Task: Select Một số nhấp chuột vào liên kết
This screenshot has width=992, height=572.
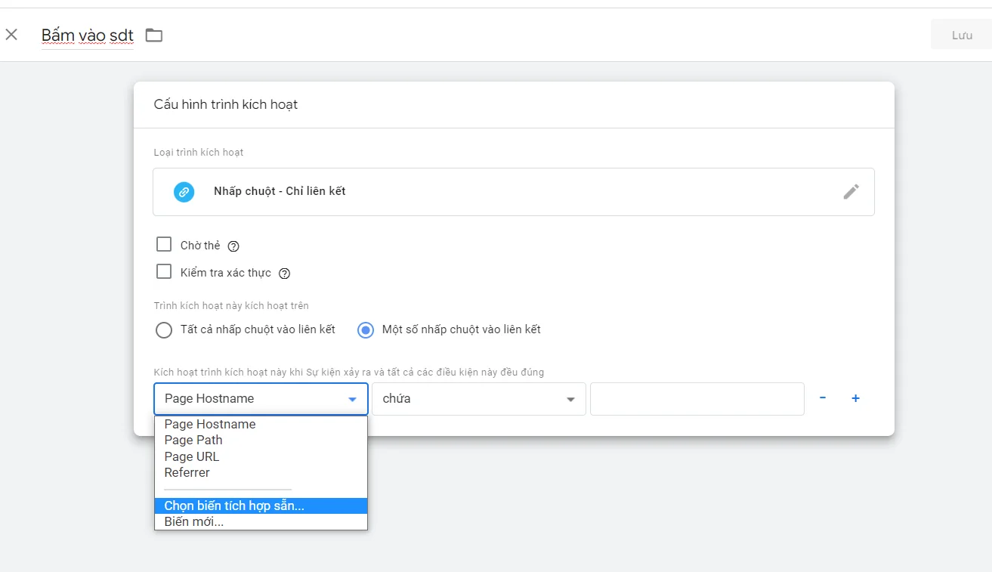Action: click(x=366, y=330)
